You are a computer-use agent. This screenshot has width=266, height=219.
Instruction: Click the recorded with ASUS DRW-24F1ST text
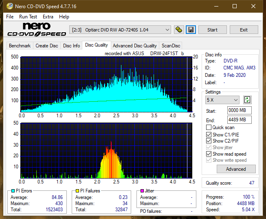[144, 54]
